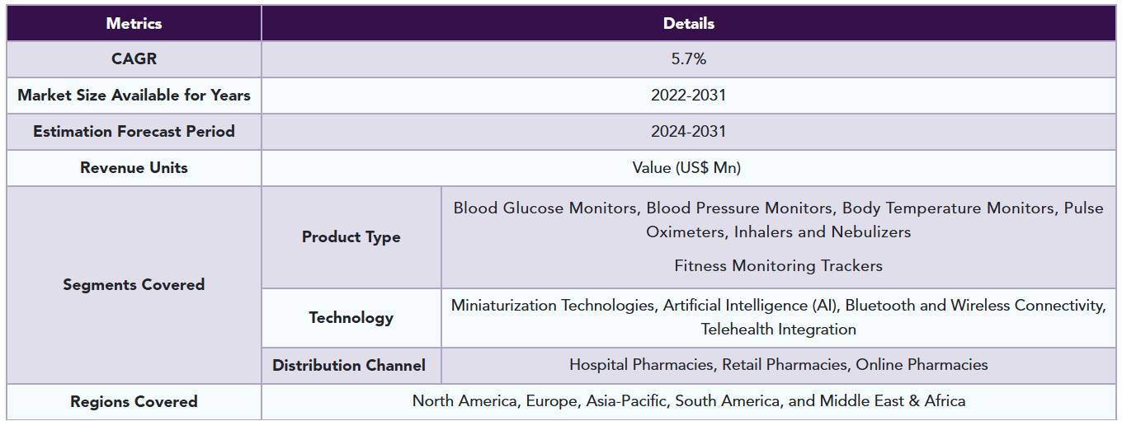The image size is (1122, 421).
Task: Click the Miniaturization Technologies text cell
Action: pyautogui.click(x=778, y=318)
